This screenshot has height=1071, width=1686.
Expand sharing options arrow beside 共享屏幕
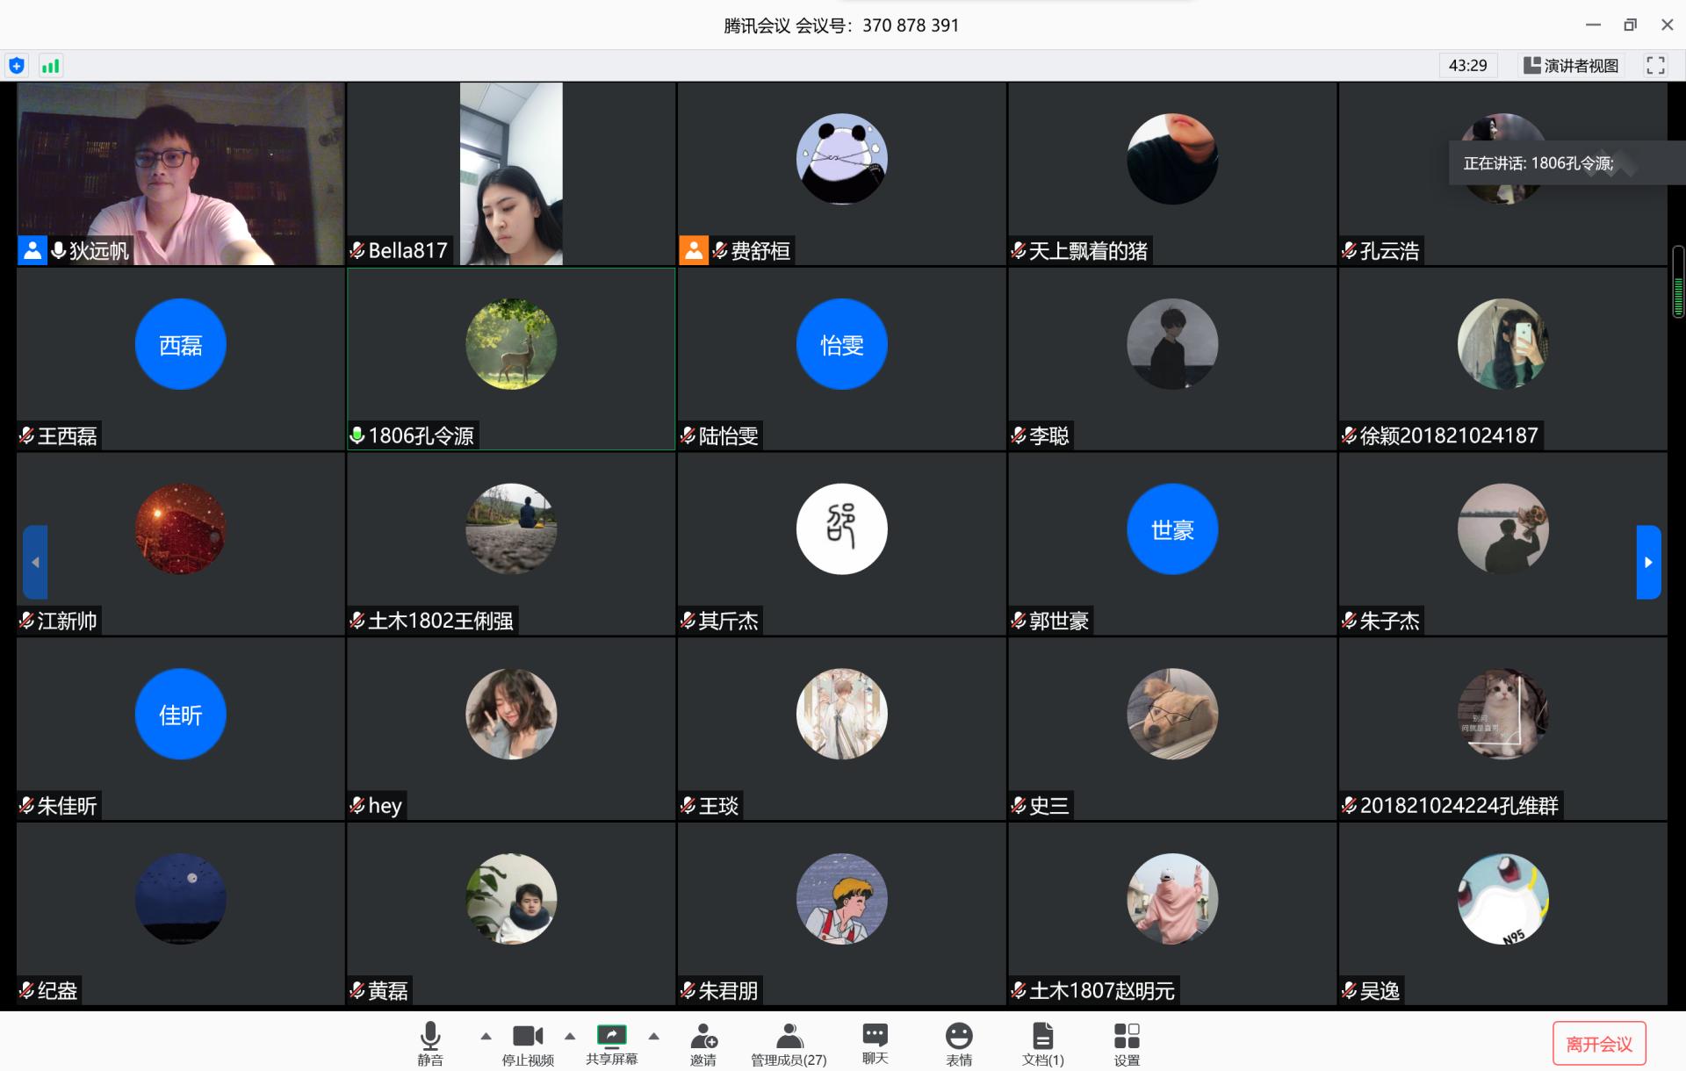point(653,1036)
